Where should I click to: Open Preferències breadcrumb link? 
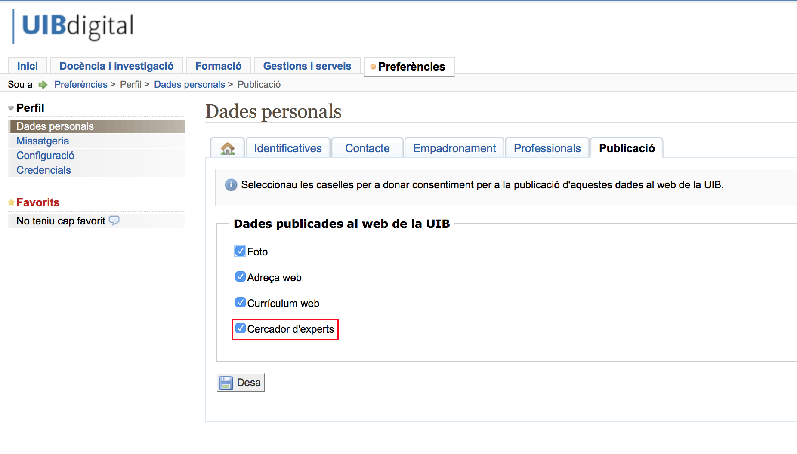click(x=81, y=85)
